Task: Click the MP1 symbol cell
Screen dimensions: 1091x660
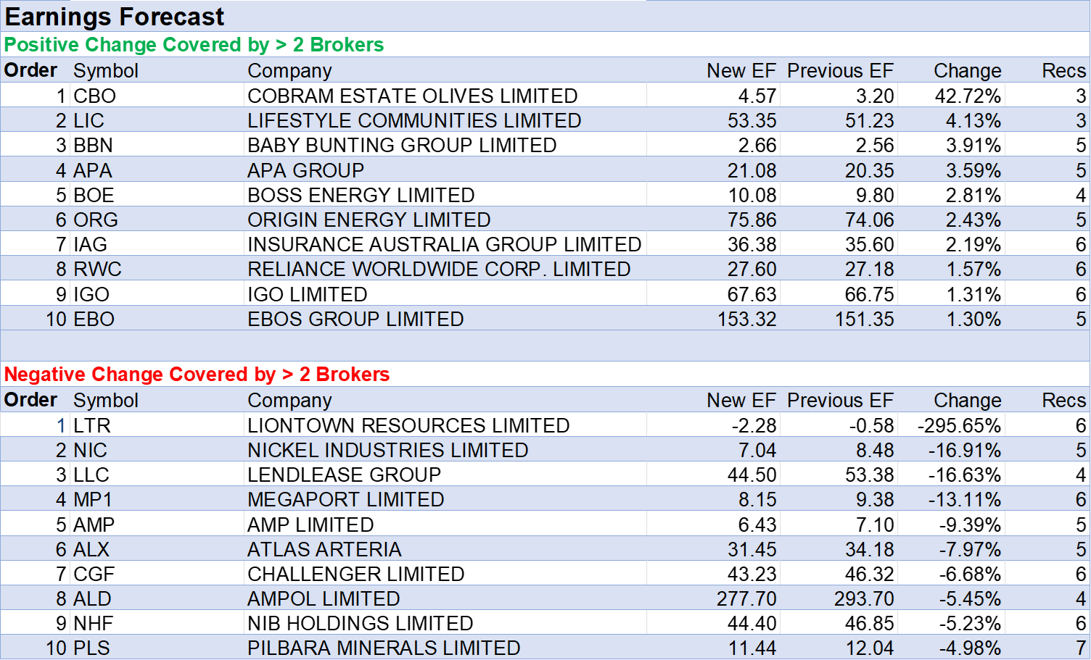Action: pyautogui.click(x=93, y=500)
